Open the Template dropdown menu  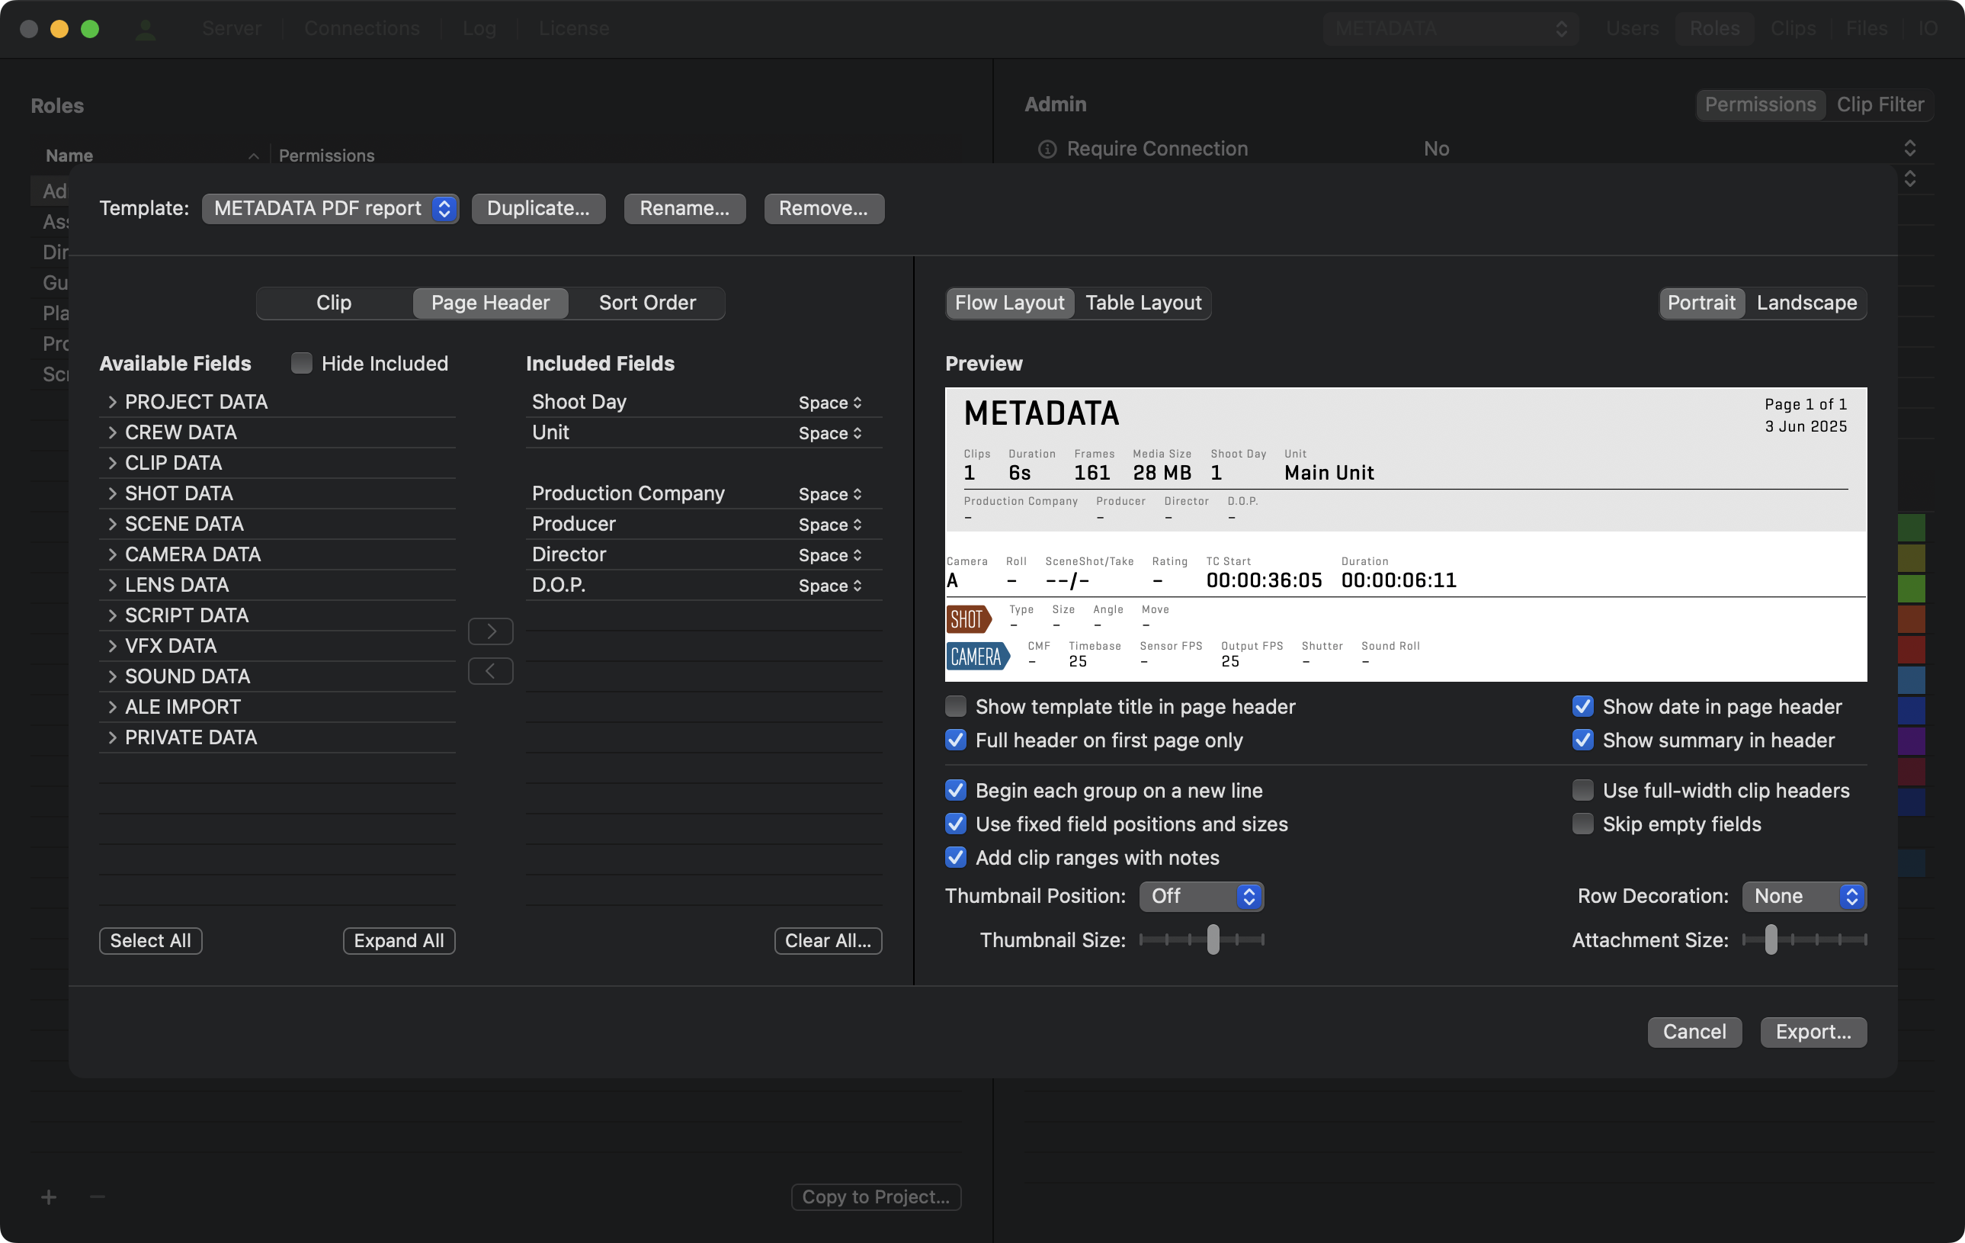point(330,208)
